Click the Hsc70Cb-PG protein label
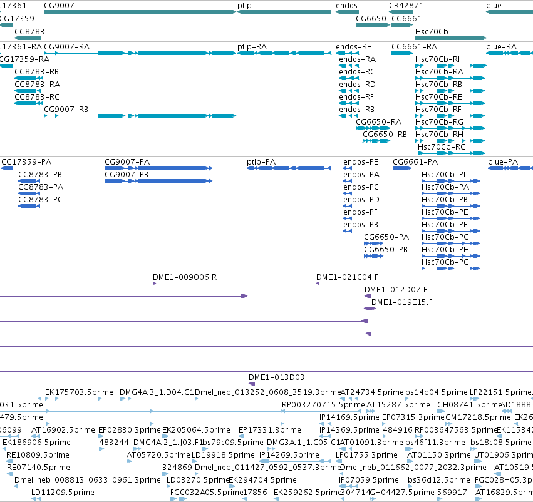This screenshot has width=533, height=502. [445, 237]
